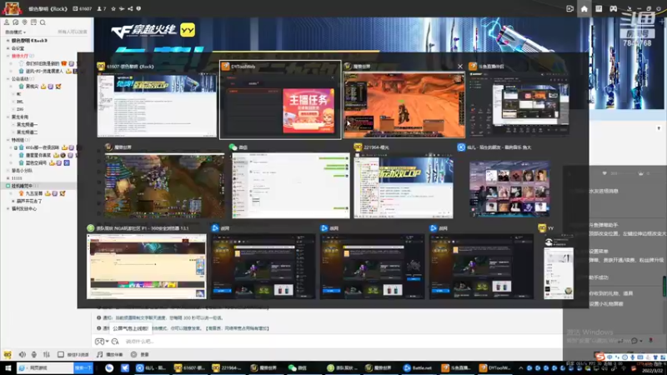This screenshot has height=375, width=667.
Task: Open the info icon next to share
Action: tap(138, 8)
